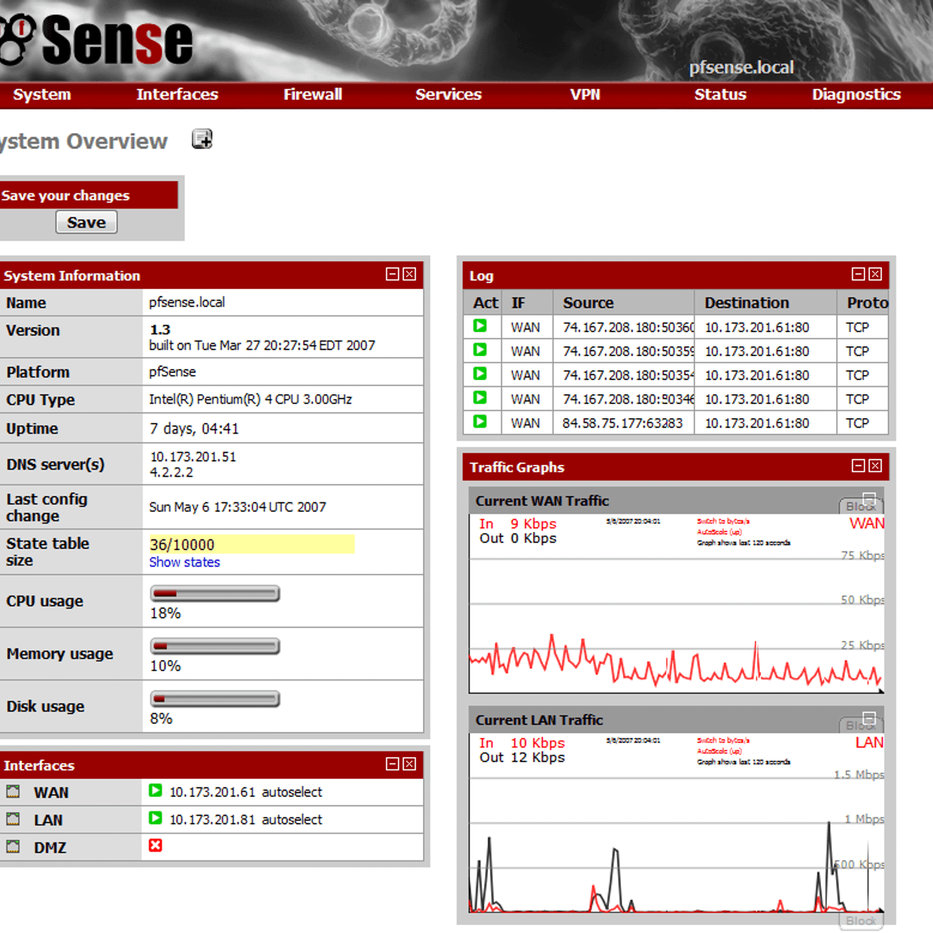933x933 pixels.
Task: Click the Current WAN Traffic graph area
Action: click(x=676, y=604)
